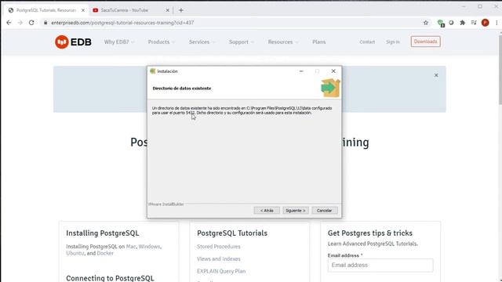Image resolution: width=502 pixels, height=282 pixels.
Task: Open the EXPLAIN Query Plan link
Action: coord(221,271)
